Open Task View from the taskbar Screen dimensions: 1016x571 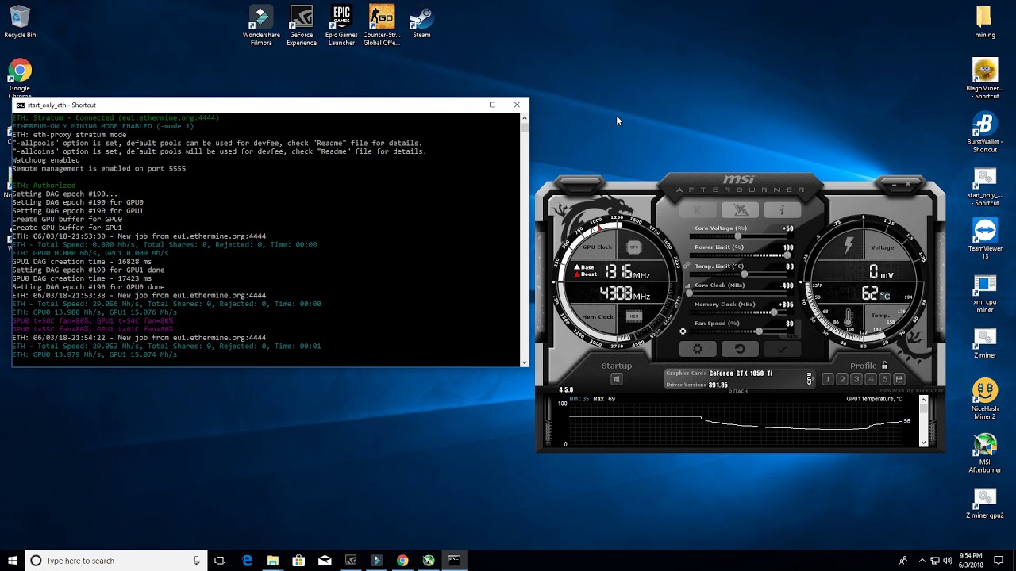tap(220, 561)
